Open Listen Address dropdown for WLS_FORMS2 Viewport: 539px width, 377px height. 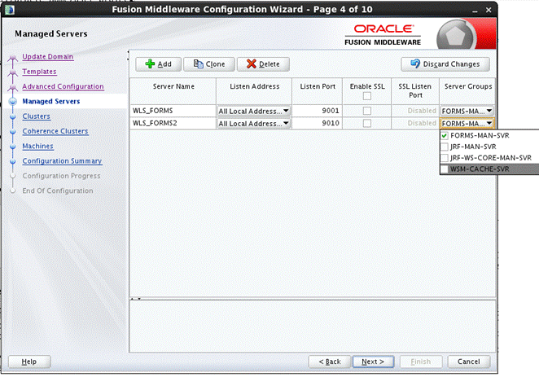(x=254, y=124)
